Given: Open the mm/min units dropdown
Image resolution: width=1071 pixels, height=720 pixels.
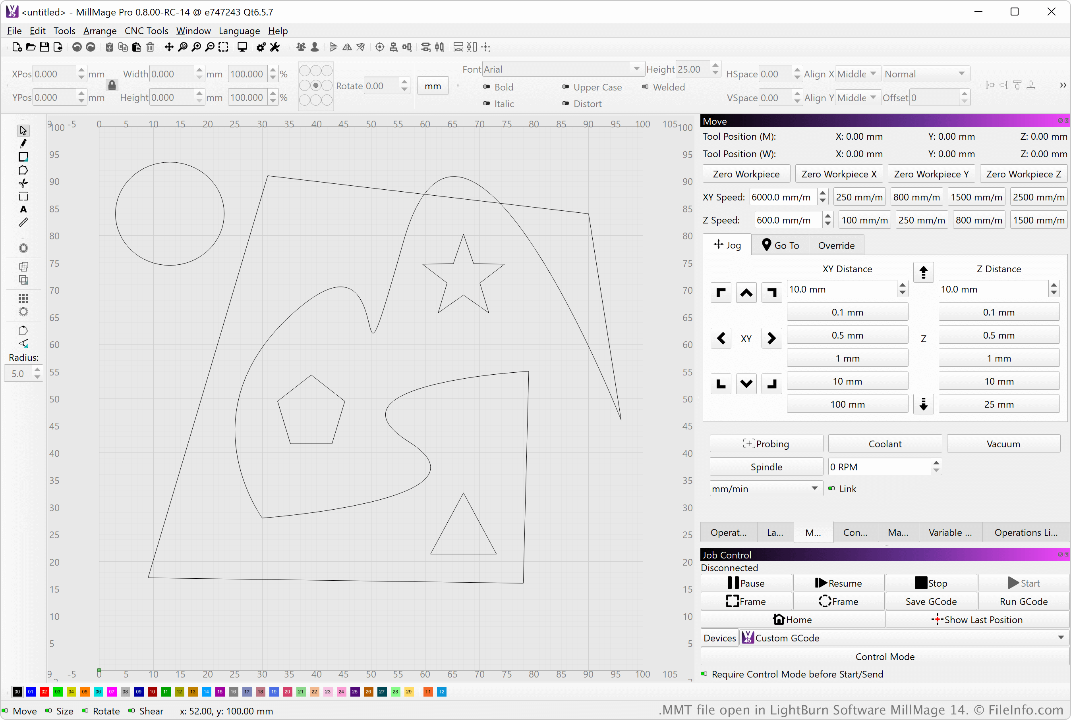Looking at the screenshot, I should tap(766, 489).
